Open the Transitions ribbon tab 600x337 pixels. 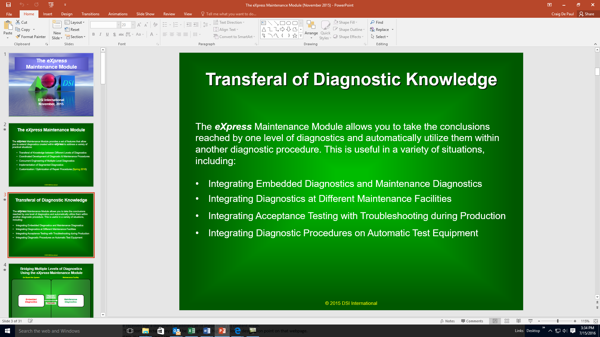click(90, 14)
